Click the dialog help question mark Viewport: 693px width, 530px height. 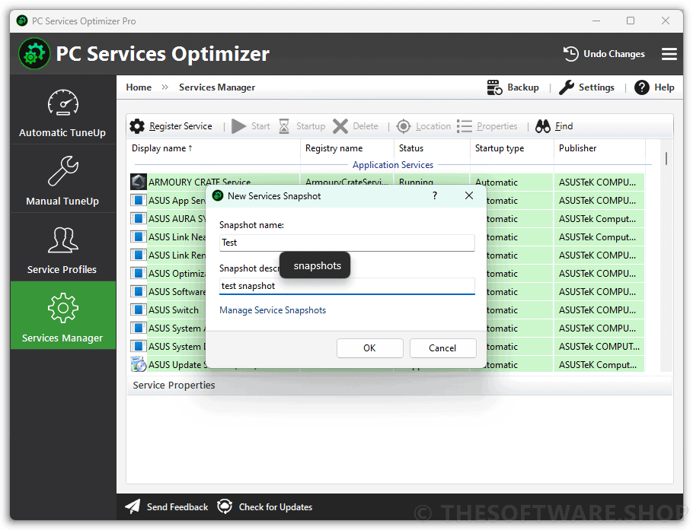pyautogui.click(x=434, y=195)
